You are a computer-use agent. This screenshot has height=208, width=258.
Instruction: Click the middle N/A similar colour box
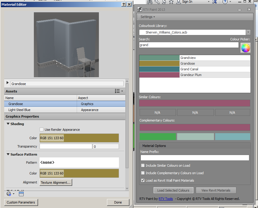click(195, 113)
